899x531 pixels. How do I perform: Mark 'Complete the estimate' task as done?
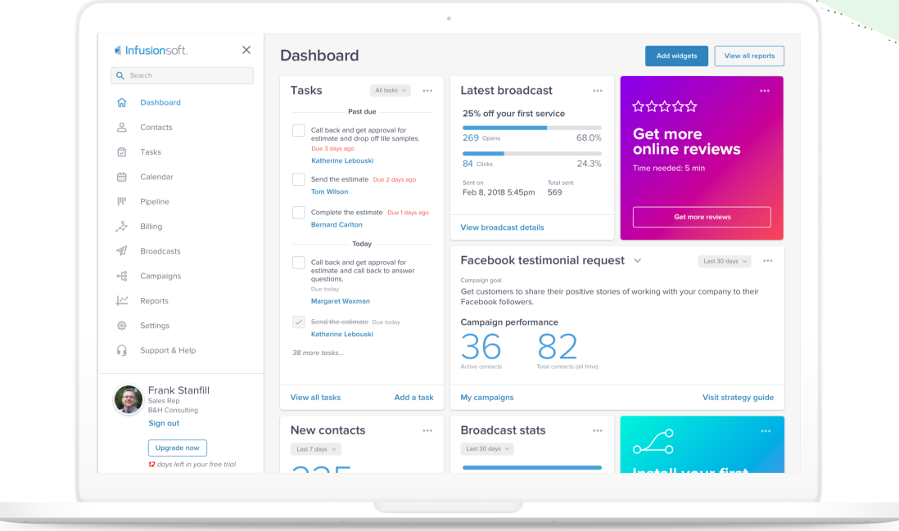298,212
